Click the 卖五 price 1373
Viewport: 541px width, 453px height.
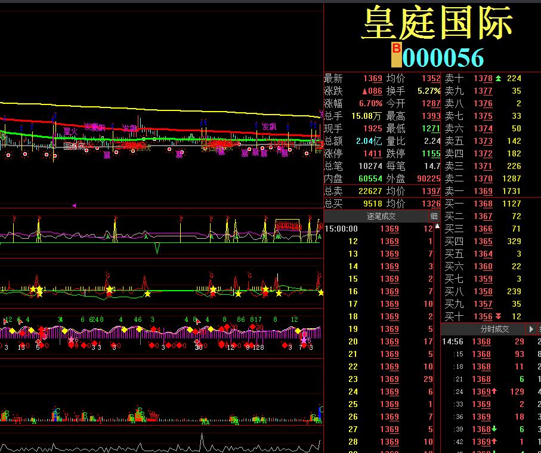pyautogui.click(x=483, y=141)
